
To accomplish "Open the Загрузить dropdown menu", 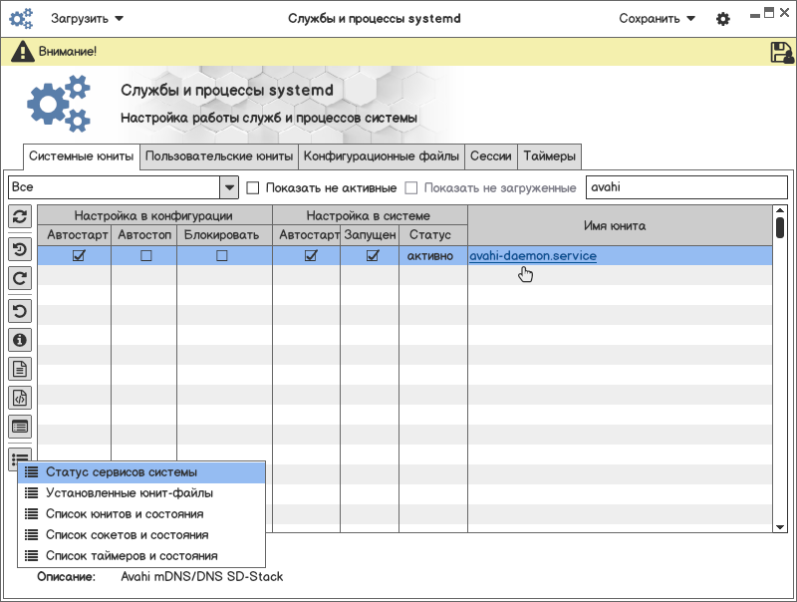I will (x=88, y=18).
